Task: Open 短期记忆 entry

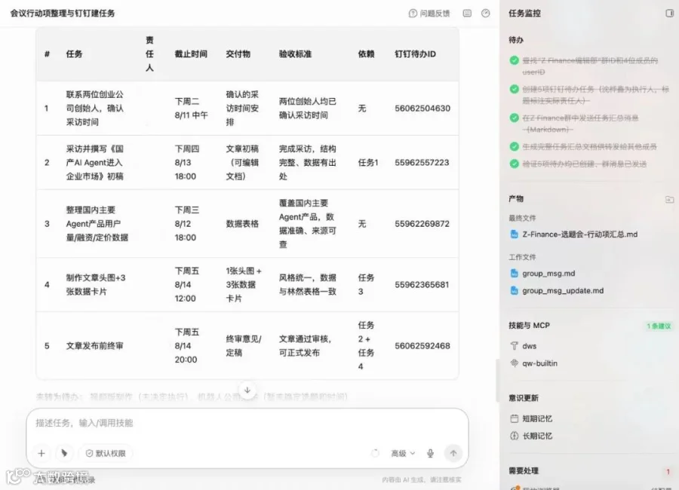Action: 537,418
